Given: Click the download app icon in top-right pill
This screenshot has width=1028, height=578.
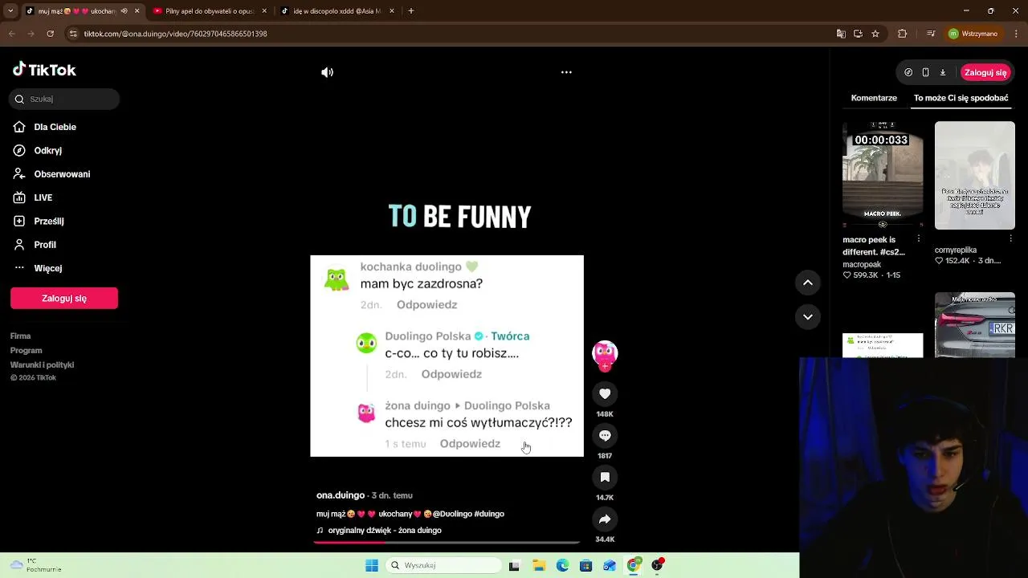Looking at the screenshot, I should (943, 72).
